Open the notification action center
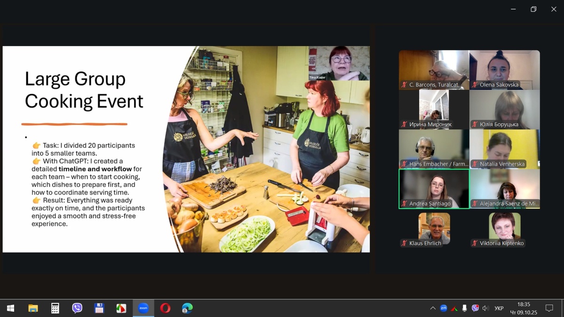Image resolution: width=564 pixels, height=317 pixels. [549, 308]
